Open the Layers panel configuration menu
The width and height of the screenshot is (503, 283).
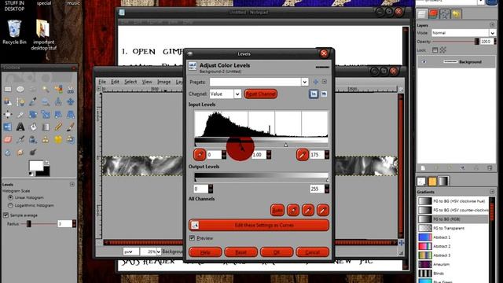point(492,25)
